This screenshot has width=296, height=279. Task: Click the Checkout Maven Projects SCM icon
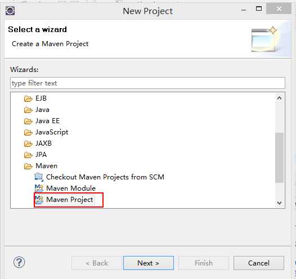click(39, 177)
